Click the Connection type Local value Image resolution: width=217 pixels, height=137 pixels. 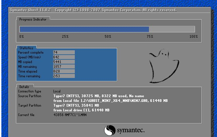57,91
